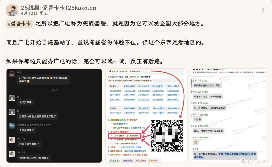
Task: Click the 20:29 chat timestamp
Action: click(55, 90)
